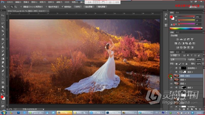Click the Add layer mask icon
The width and height of the screenshot is (205, 115).
(184, 109)
